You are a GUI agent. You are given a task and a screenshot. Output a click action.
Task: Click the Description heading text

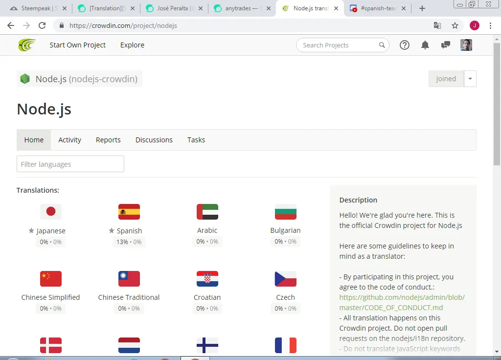358,200
